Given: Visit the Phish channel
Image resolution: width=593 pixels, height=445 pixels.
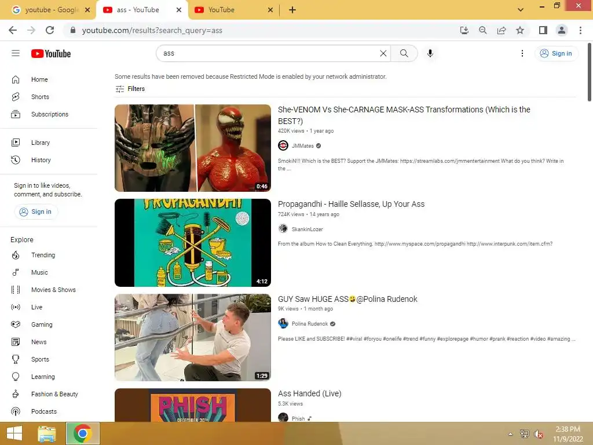Looking at the screenshot, I should point(298,418).
